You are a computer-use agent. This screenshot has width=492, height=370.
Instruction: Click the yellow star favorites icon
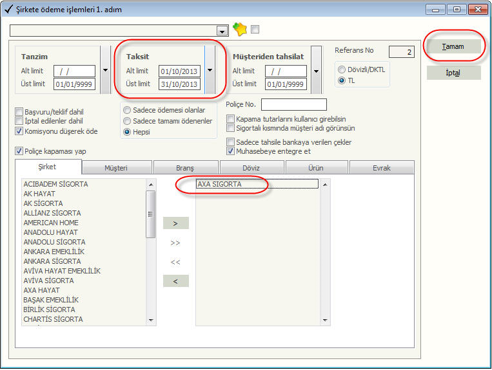[240, 30]
